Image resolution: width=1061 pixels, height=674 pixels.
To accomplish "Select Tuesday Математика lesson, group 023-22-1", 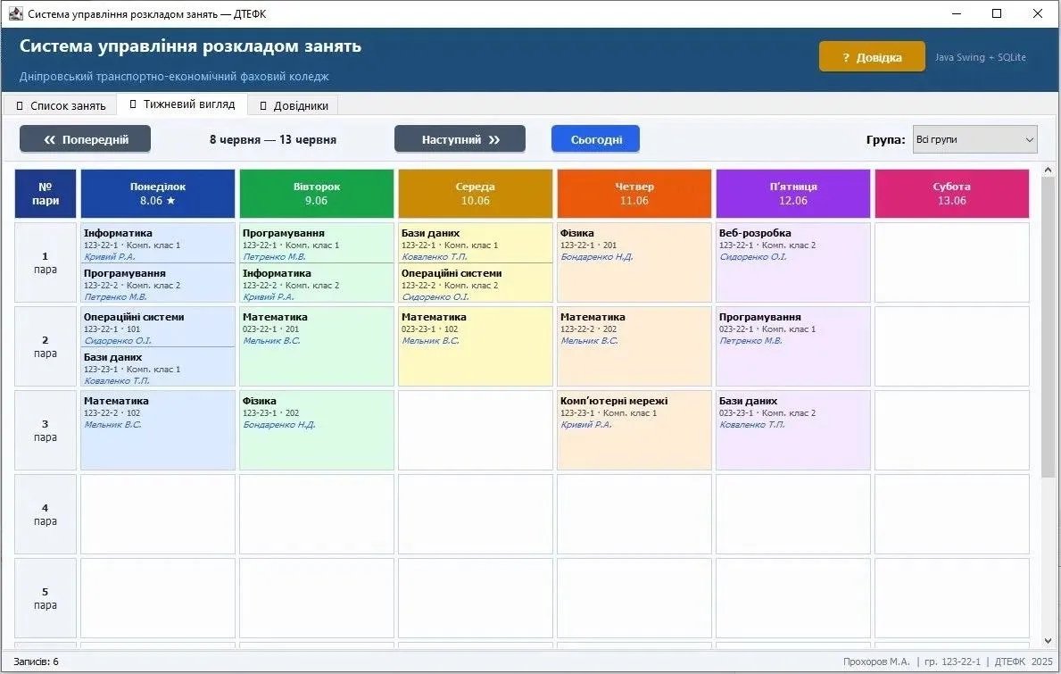I will (317, 345).
